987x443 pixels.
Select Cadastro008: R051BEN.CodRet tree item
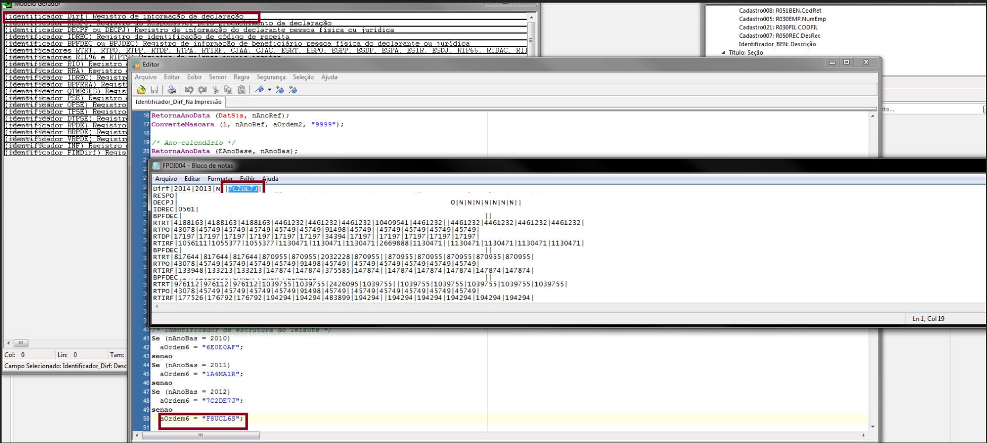click(x=780, y=11)
